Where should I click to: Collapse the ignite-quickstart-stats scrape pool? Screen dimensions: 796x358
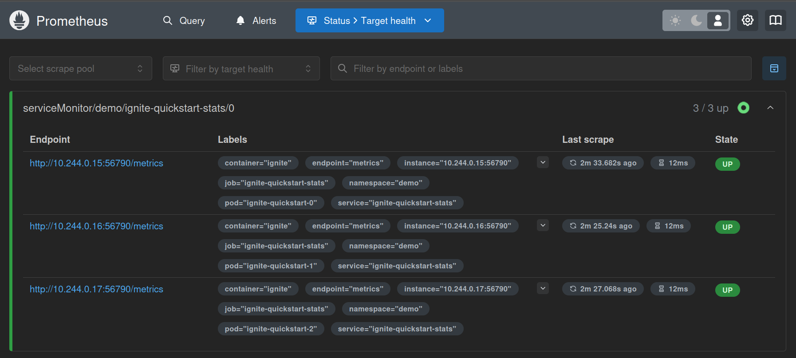click(770, 108)
